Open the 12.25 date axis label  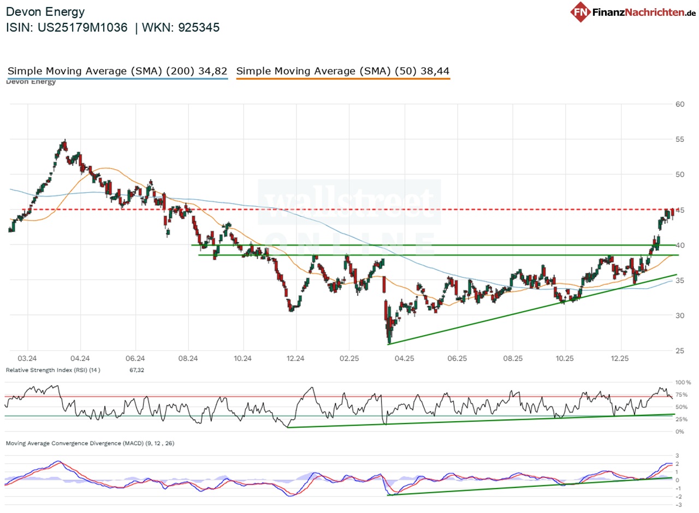619,359
